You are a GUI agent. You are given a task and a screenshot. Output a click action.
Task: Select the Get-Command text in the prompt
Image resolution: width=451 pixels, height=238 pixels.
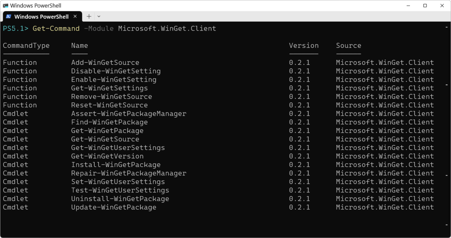coord(56,28)
